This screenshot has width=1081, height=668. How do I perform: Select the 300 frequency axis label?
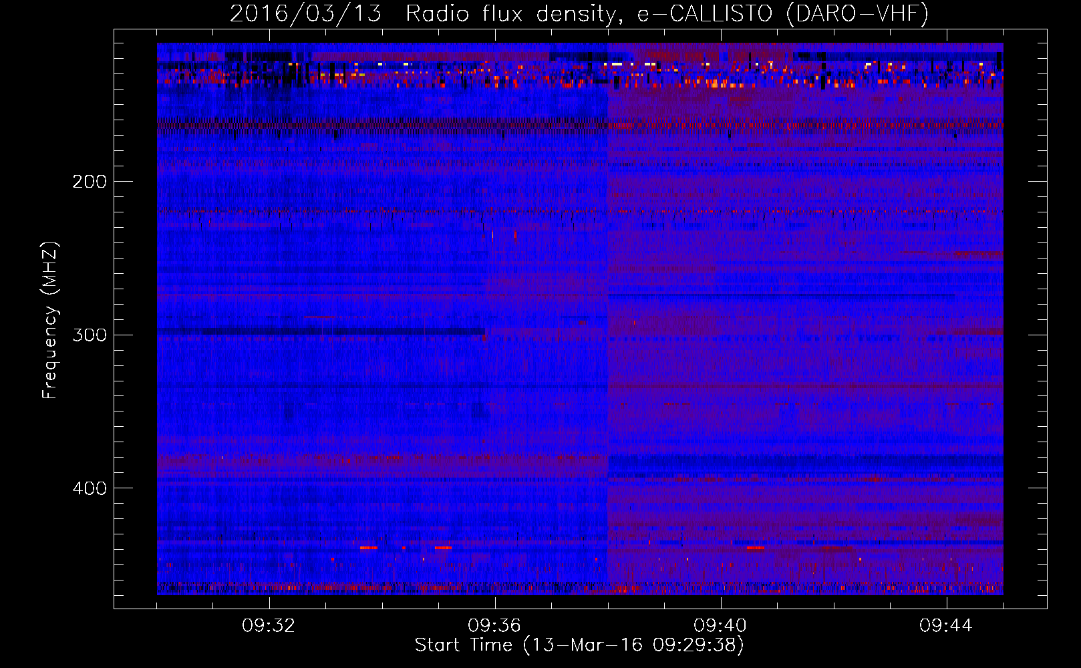[89, 335]
